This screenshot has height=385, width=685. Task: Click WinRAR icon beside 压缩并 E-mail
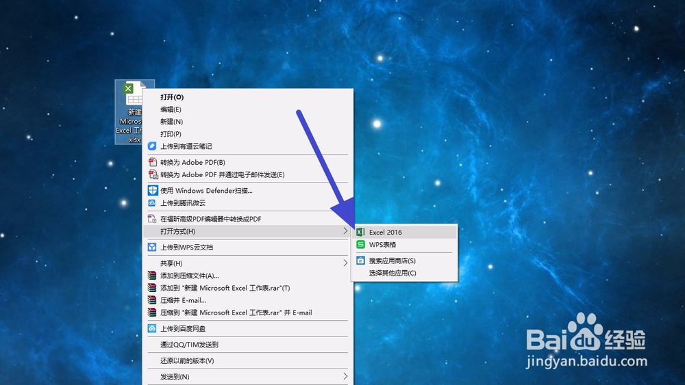click(152, 300)
